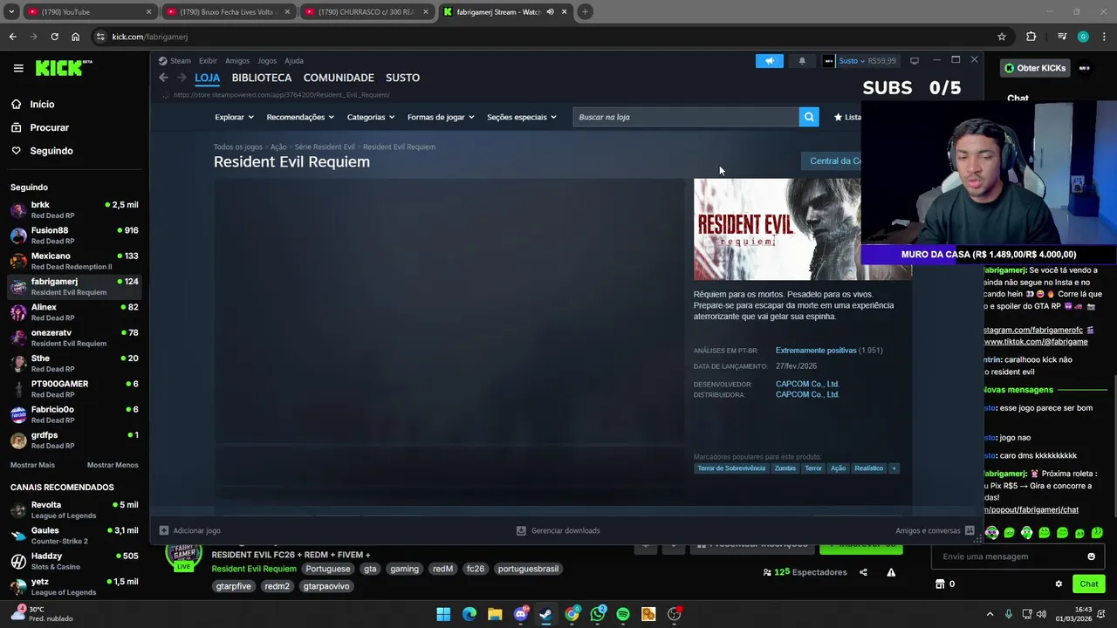
Task: Expand the Categorias dropdown
Action: pos(371,117)
